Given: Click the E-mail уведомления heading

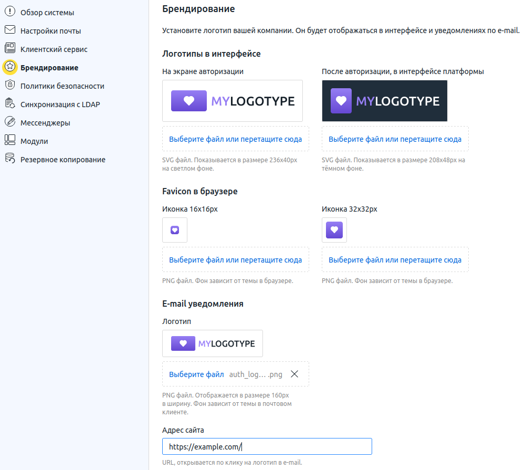Looking at the screenshot, I should [x=203, y=304].
